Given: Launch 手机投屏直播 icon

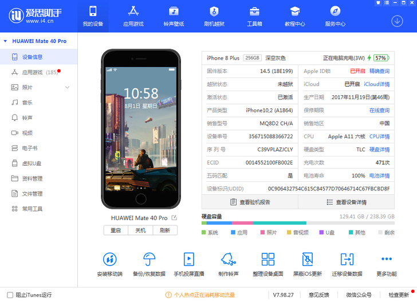Looking at the screenshot, I should (x=189, y=259).
